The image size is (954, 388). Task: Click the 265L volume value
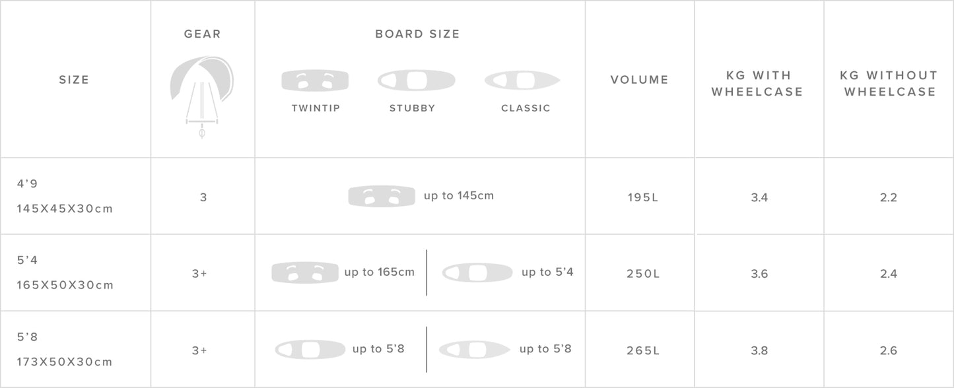642,350
